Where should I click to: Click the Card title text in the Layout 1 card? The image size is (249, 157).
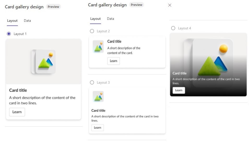[18, 90]
